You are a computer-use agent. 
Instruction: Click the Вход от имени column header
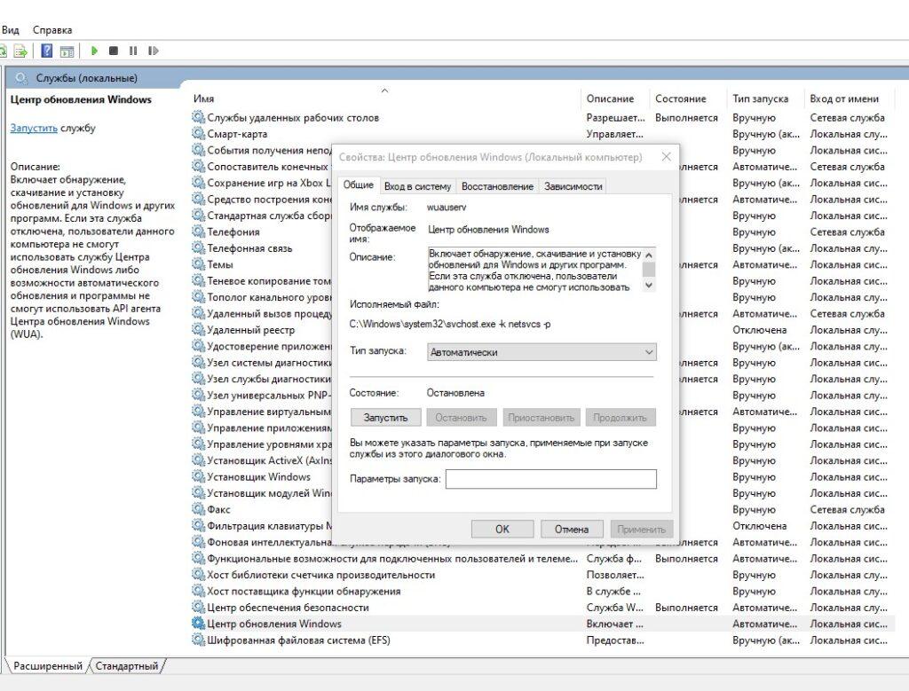[x=844, y=99]
